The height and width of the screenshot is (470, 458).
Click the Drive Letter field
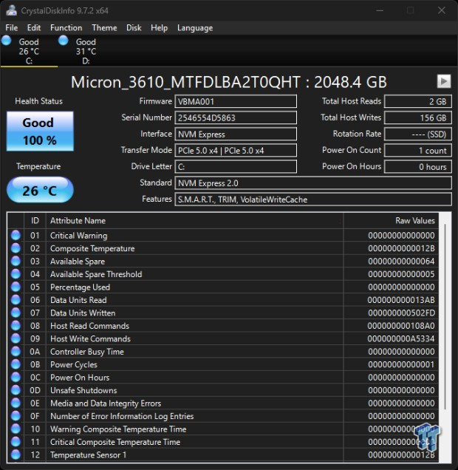click(x=236, y=167)
